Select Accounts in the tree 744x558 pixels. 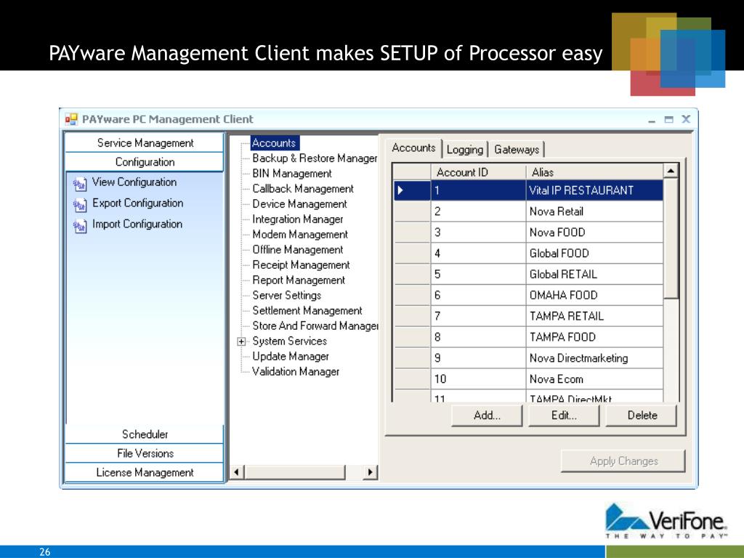(x=274, y=143)
